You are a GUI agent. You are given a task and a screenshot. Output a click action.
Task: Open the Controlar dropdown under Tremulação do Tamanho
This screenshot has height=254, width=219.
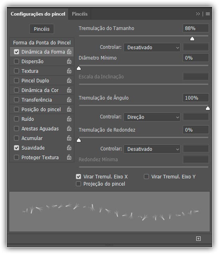click(x=152, y=48)
